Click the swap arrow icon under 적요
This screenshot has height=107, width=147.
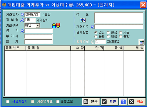[x=83, y=20]
